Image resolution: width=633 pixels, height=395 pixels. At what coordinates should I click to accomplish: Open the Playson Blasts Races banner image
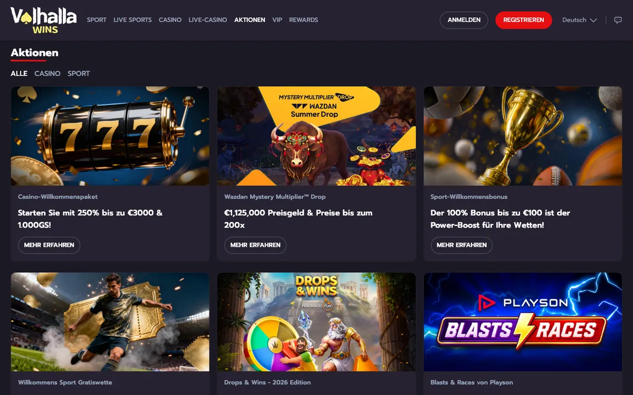[x=523, y=322]
